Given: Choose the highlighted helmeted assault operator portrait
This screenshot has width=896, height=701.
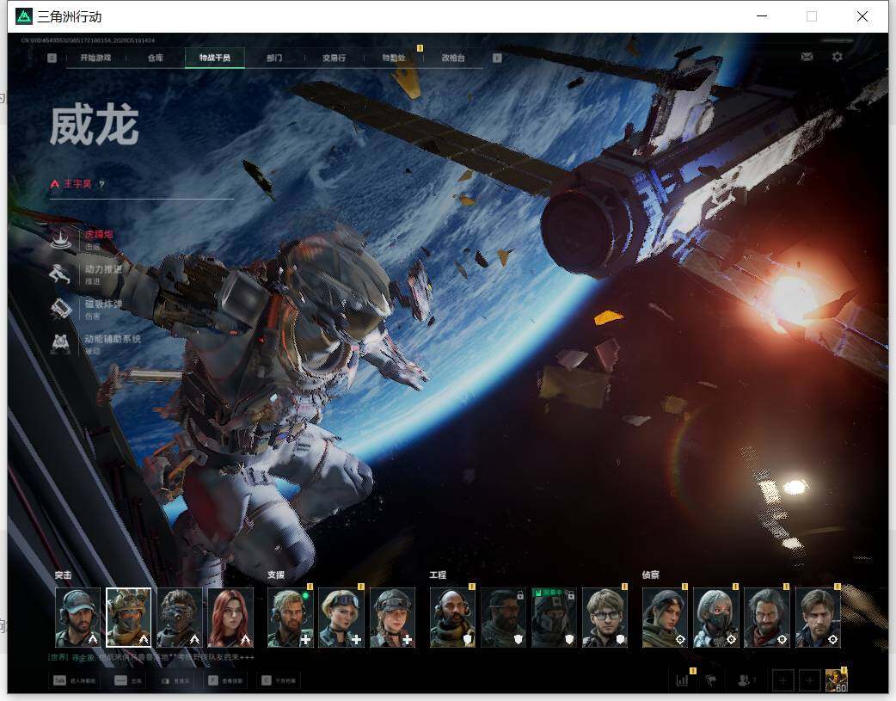Looking at the screenshot, I should coord(129,618).
